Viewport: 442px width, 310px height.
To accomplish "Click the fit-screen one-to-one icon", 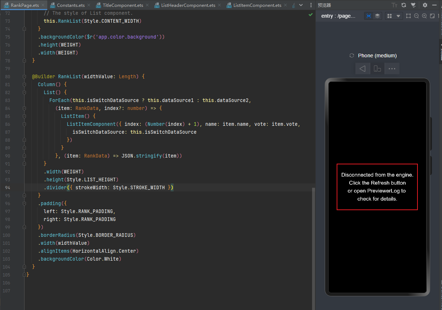I will 432,16.
